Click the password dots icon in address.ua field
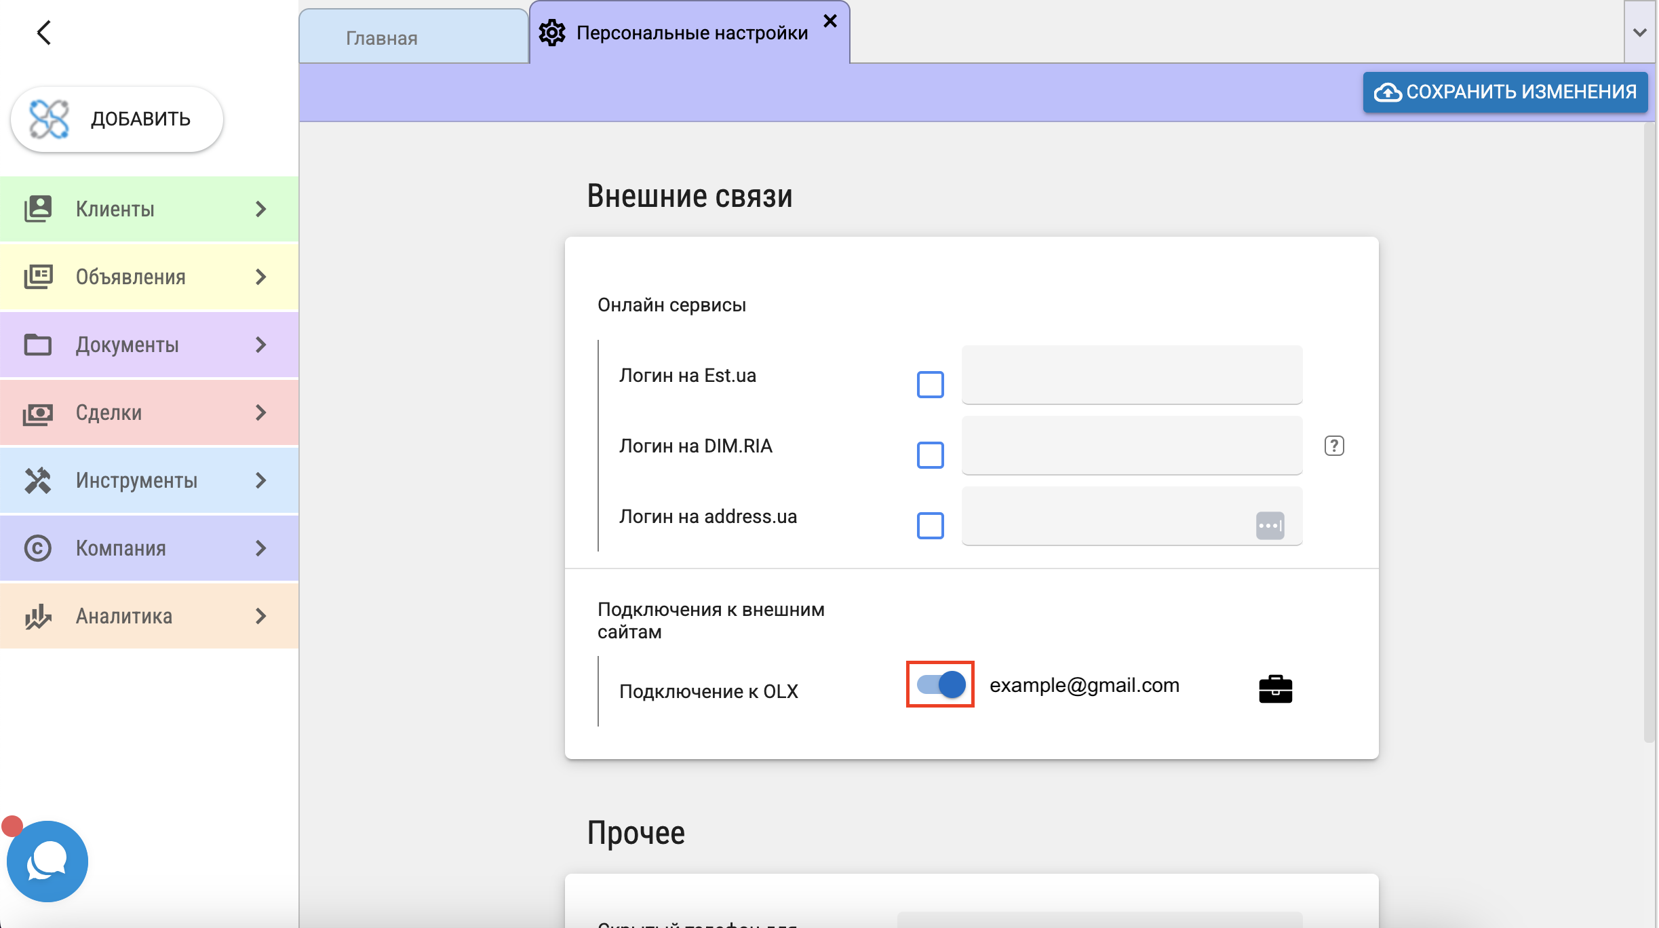Viewport: 1659px width, 928px height. point(1270,525)
